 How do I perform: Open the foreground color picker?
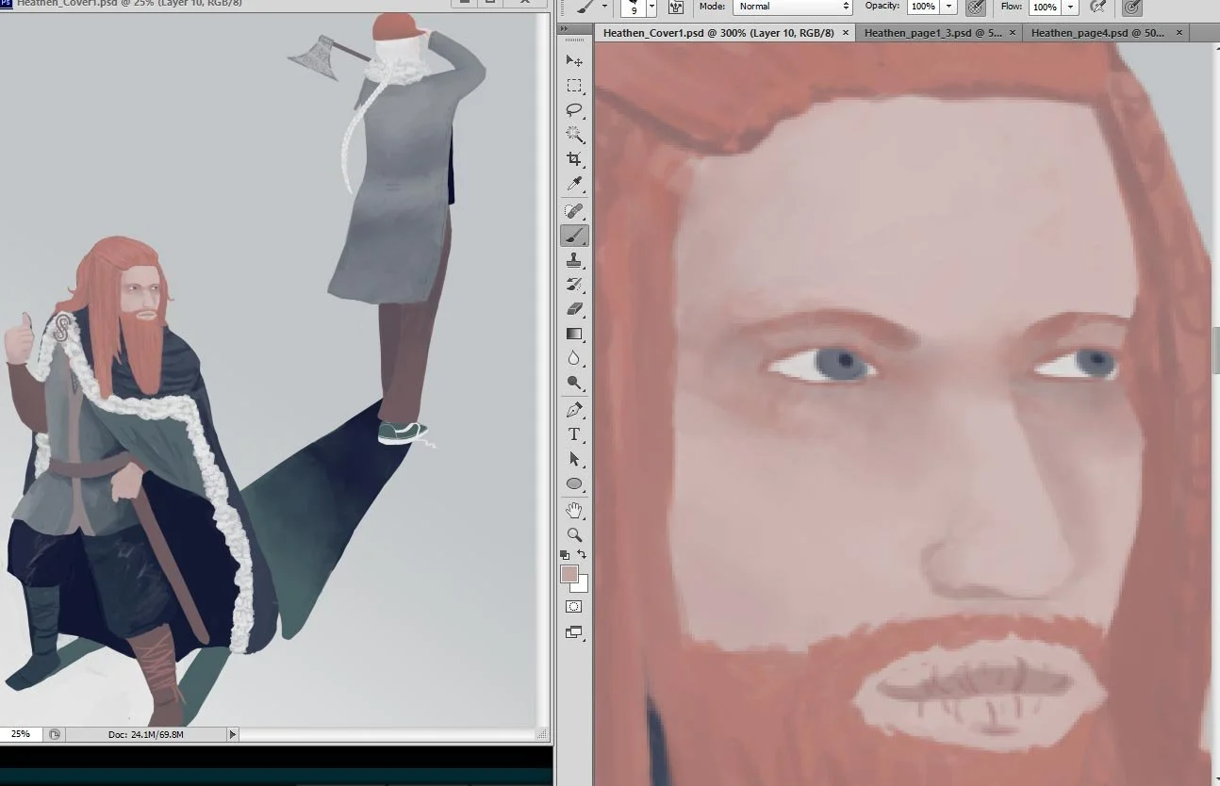[569, 574]
